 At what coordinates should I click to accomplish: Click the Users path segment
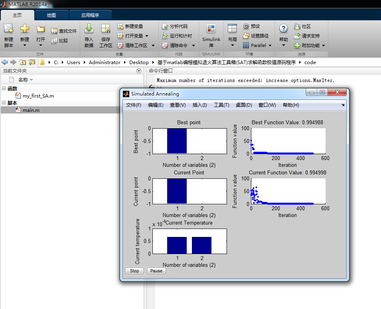pos(73,63)
